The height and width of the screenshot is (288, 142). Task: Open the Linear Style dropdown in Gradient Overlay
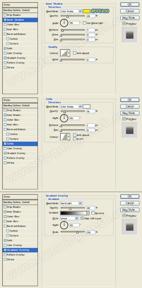[69, 219]
